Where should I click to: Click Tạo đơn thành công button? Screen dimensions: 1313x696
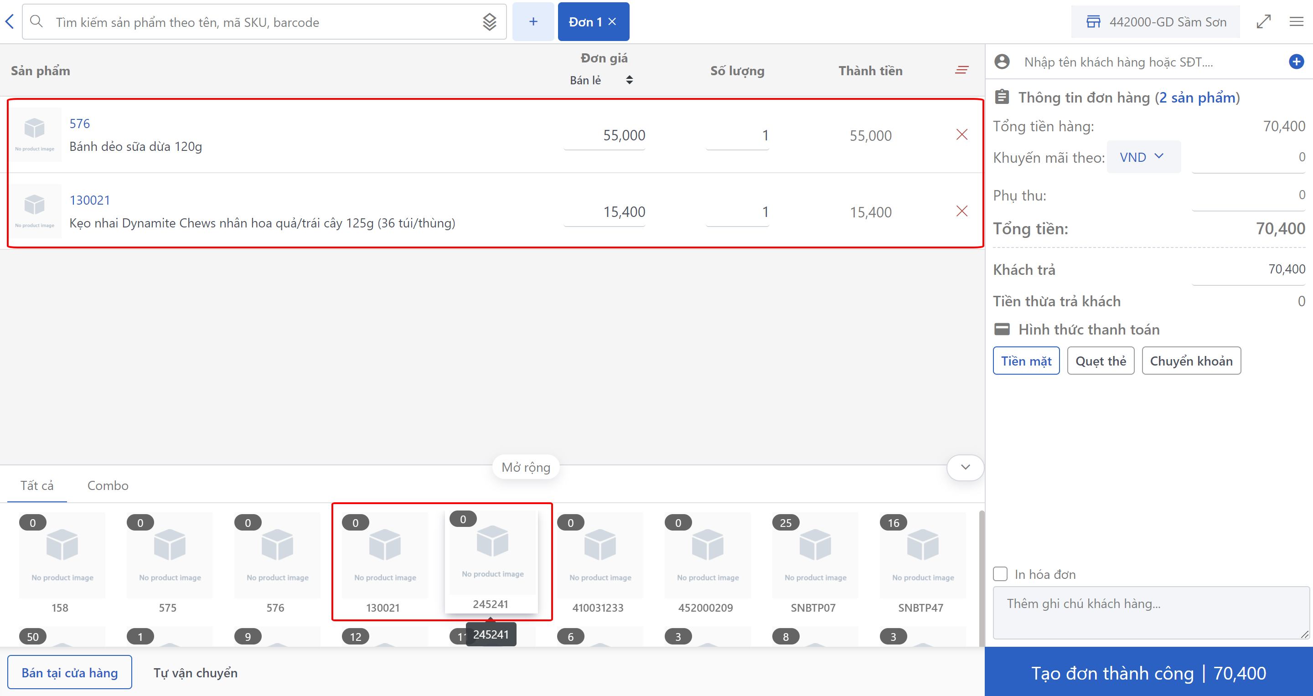(x=1148, y=673)
